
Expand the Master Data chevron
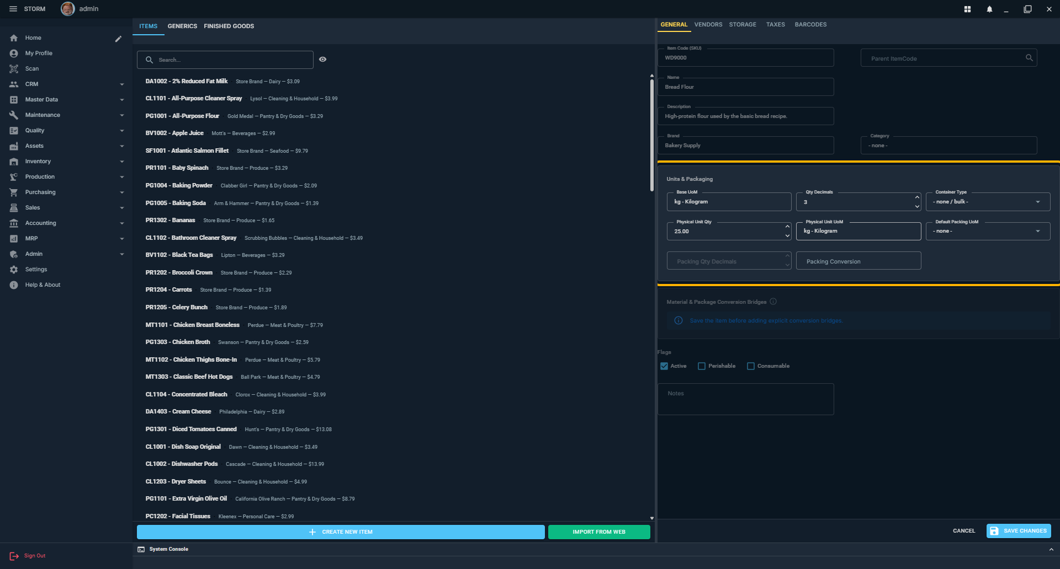pyautogui.click(x=122, y=100)
